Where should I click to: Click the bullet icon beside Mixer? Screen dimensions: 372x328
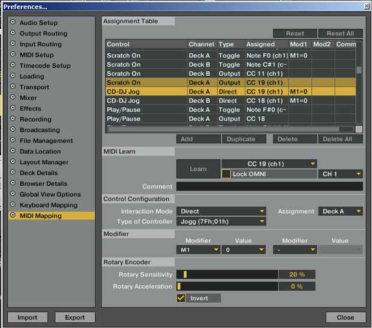point(13,97)
